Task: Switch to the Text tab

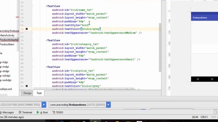Action: coord(39,93)
